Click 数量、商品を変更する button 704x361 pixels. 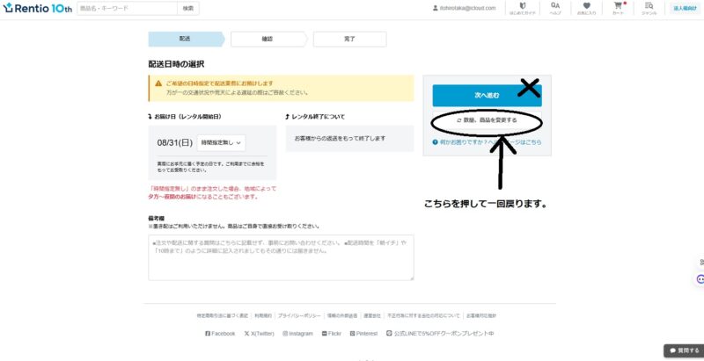pyautogui.click(x=487, y=120)
